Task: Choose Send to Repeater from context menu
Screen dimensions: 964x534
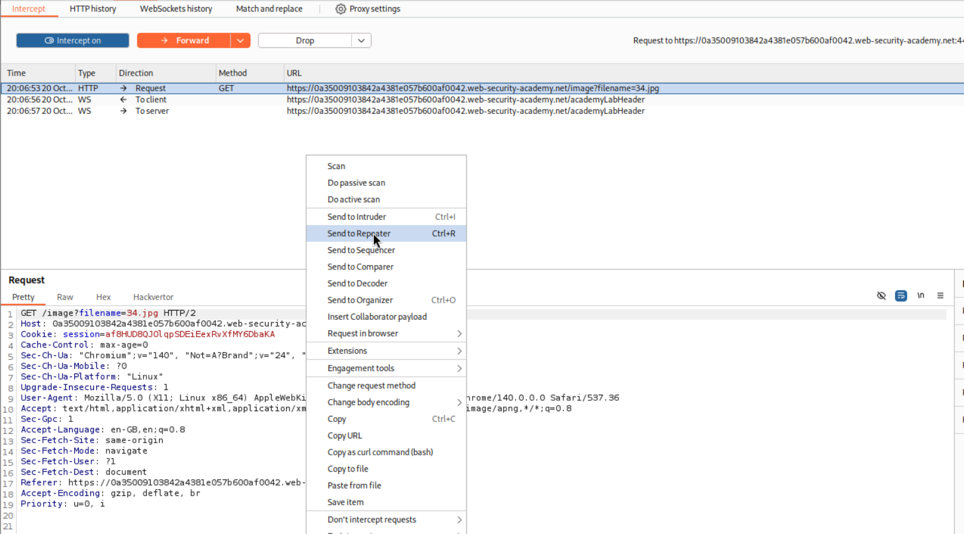Action: [359, 234]
